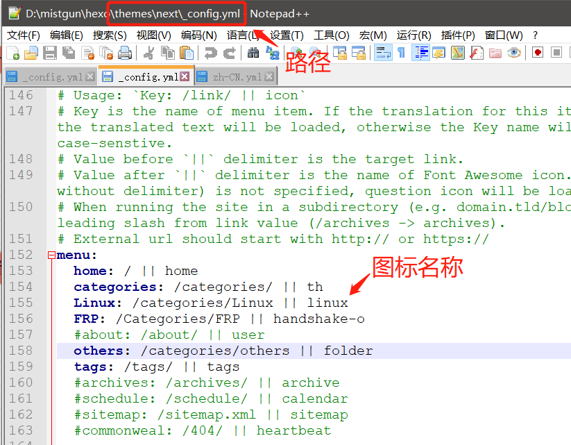Open the ? help menu
The image size is (571, 445).
(535, 35)
